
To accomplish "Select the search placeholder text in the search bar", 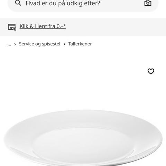I will 63,3.
